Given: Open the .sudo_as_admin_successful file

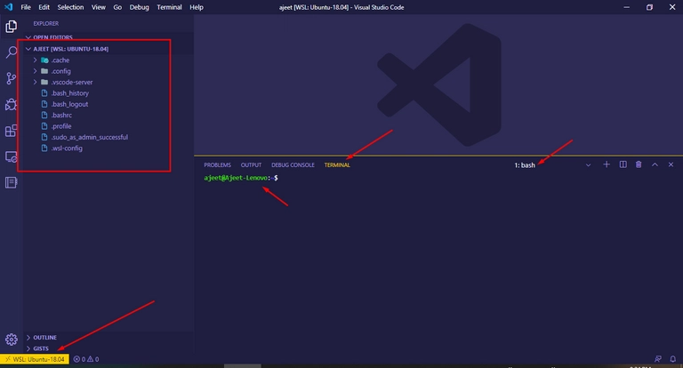Looking at the screenshot, I should [90, 137].
